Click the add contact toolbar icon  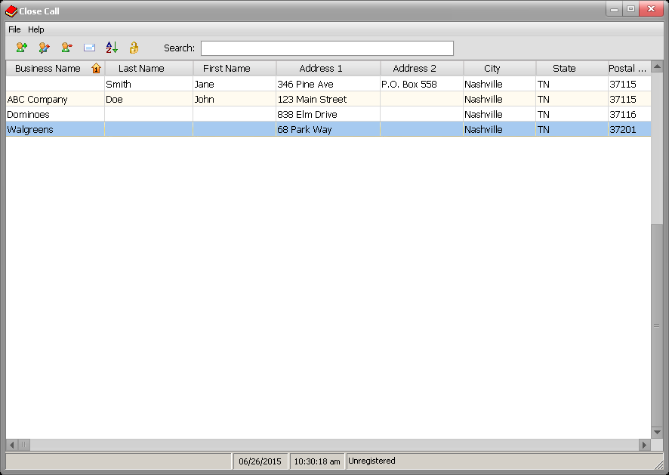[x=21, y=48]
